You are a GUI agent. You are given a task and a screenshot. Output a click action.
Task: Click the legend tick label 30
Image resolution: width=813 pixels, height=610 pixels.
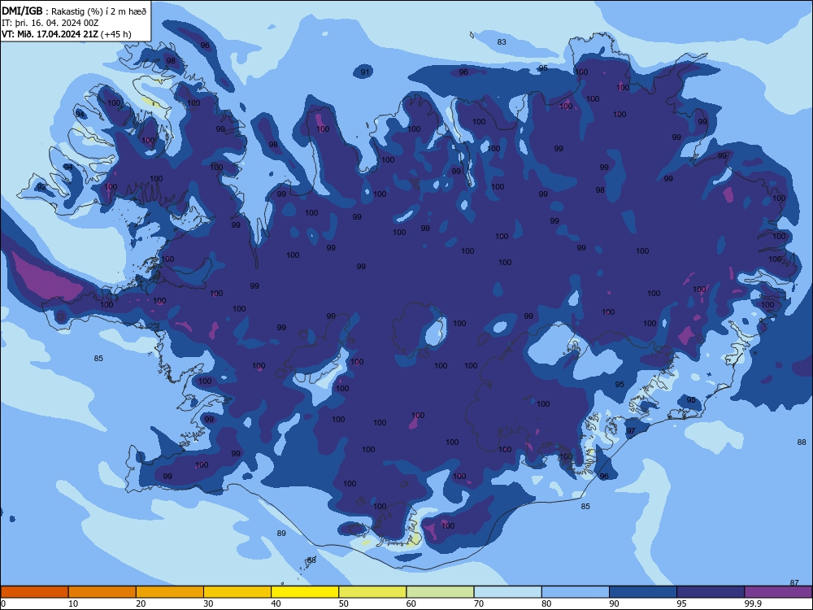(x=208, y=603)
